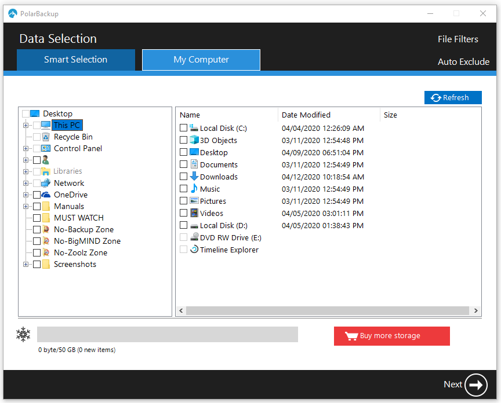
Task: Click the Local Disk (D:) drive icon
Action: (194, 226)
